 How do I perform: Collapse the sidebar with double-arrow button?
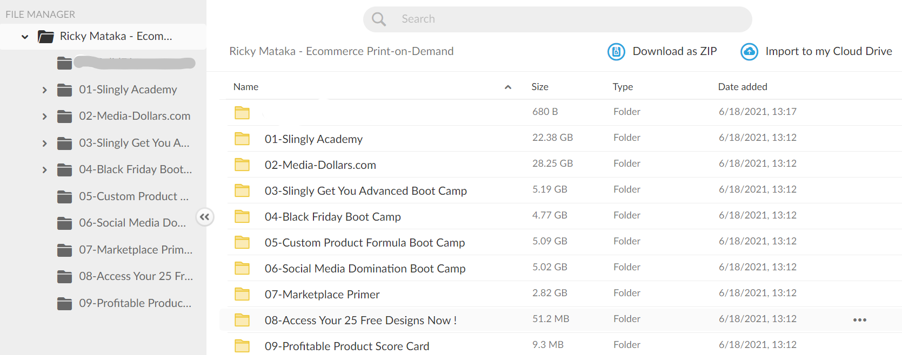(x=204, y=217)
